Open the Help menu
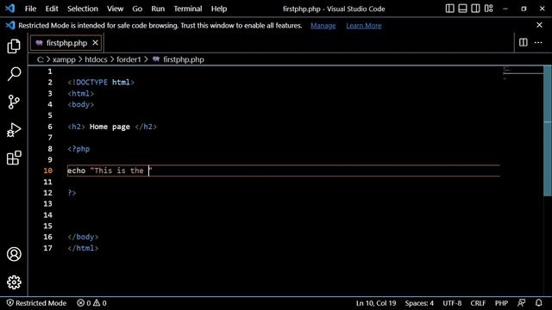Viewport: 552px width, 310px height. tap(218, 9)
